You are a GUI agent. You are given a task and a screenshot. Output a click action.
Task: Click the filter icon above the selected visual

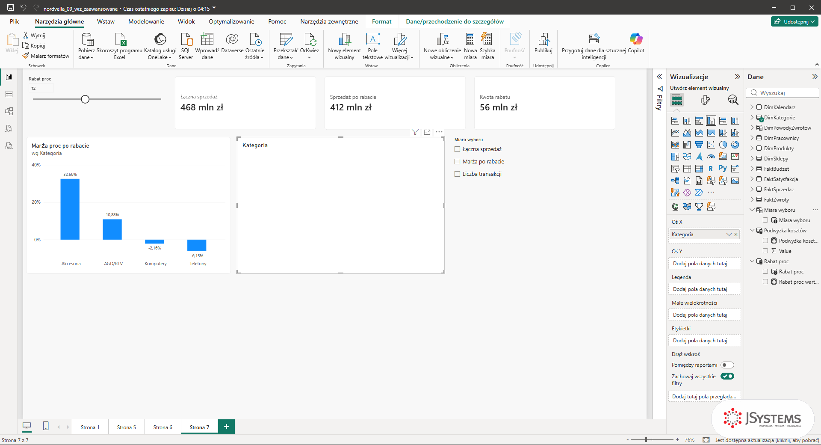[x=415, y=132]
